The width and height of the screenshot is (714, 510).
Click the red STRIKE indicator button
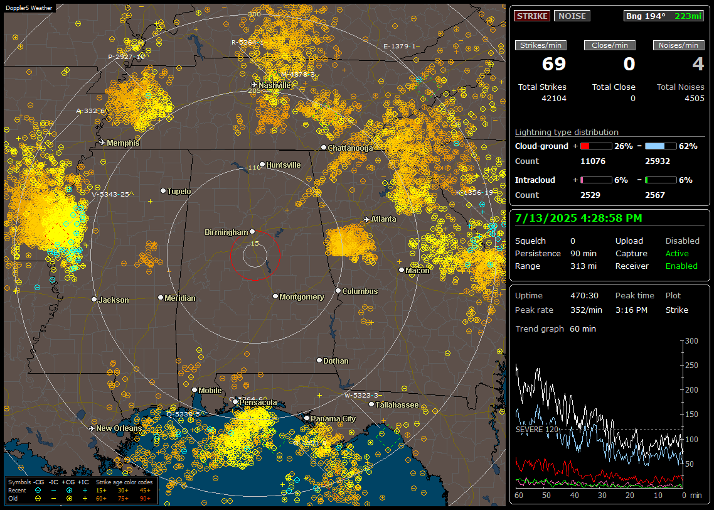pyautogui.click(x=532, y=16)
